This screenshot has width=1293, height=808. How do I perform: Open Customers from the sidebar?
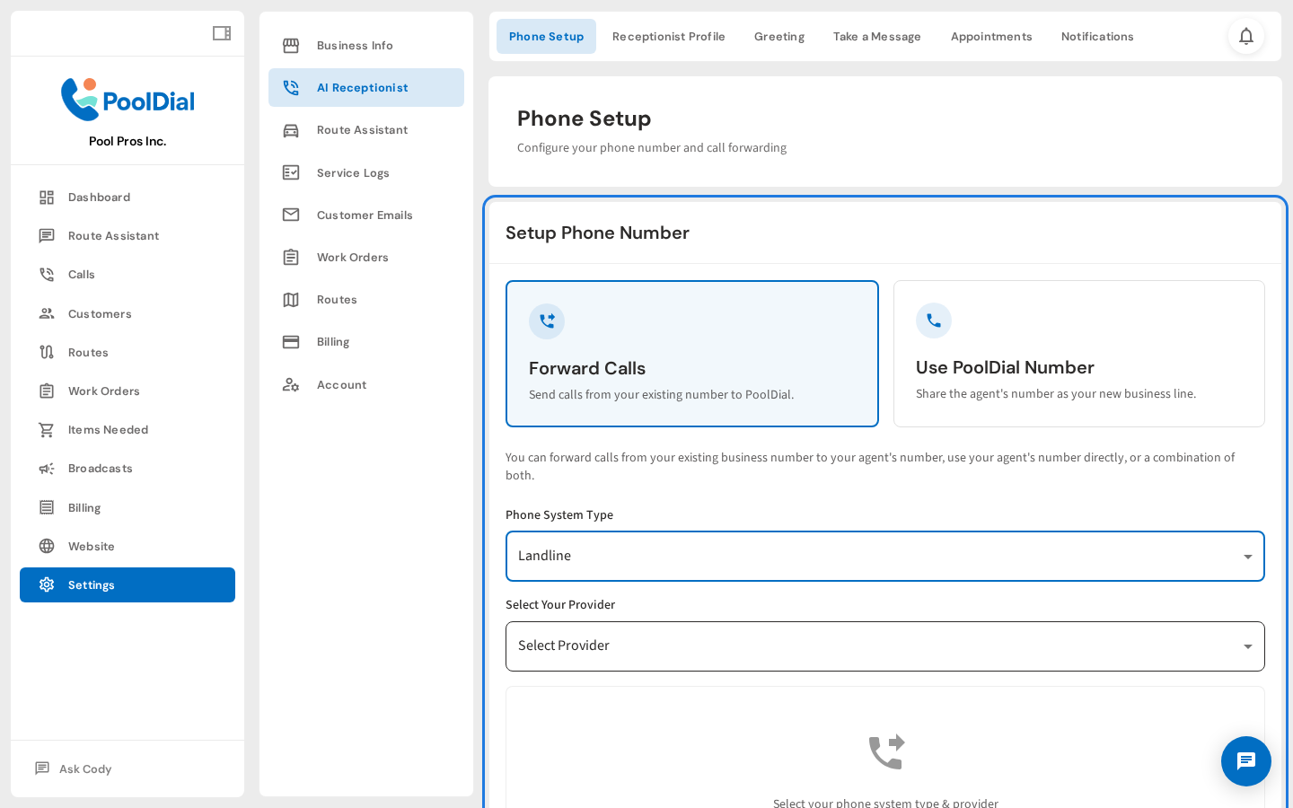100,313
